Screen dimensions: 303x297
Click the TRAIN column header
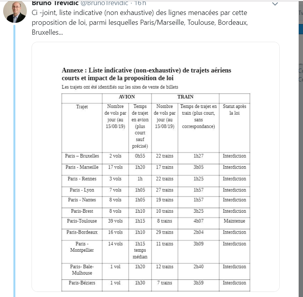pos(185,97)
